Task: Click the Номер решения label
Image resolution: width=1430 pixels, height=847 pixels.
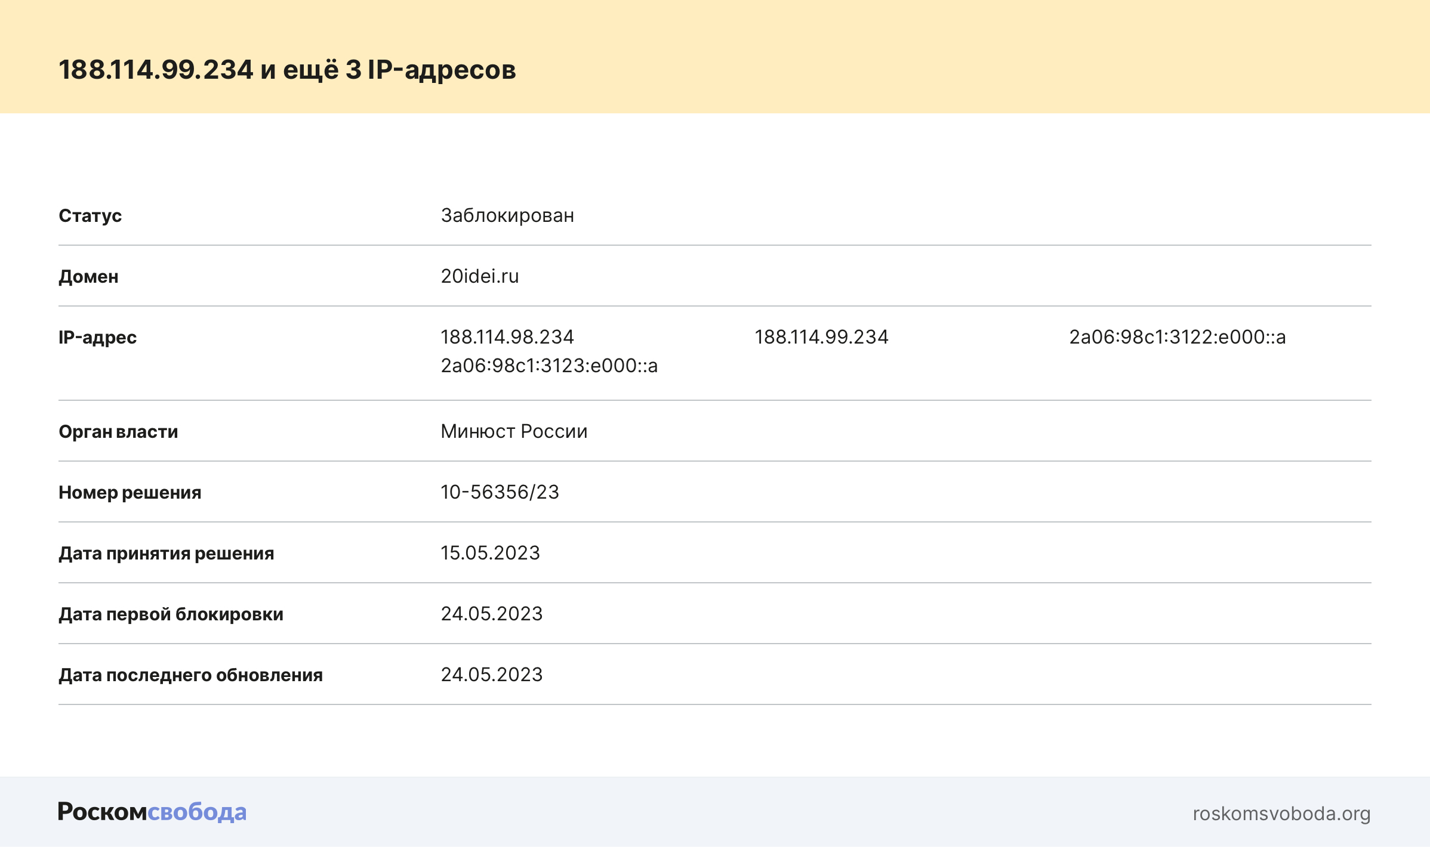Action: click(x=130, y=493)
